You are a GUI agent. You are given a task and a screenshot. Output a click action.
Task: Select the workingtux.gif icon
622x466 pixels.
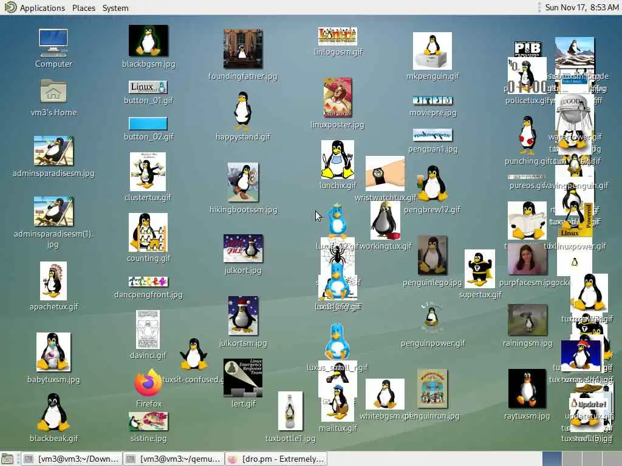[384, 220]
